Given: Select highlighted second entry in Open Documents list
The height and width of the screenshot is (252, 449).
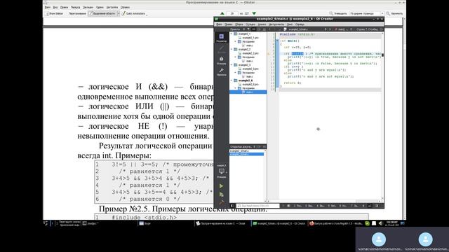Looking at the screenshot, I should click(246, 154).
